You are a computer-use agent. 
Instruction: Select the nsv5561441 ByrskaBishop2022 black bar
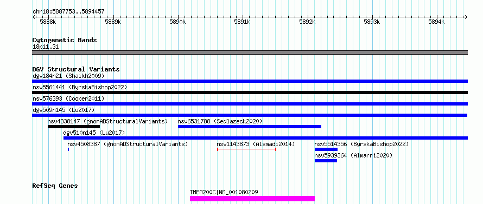pos(250,93)
